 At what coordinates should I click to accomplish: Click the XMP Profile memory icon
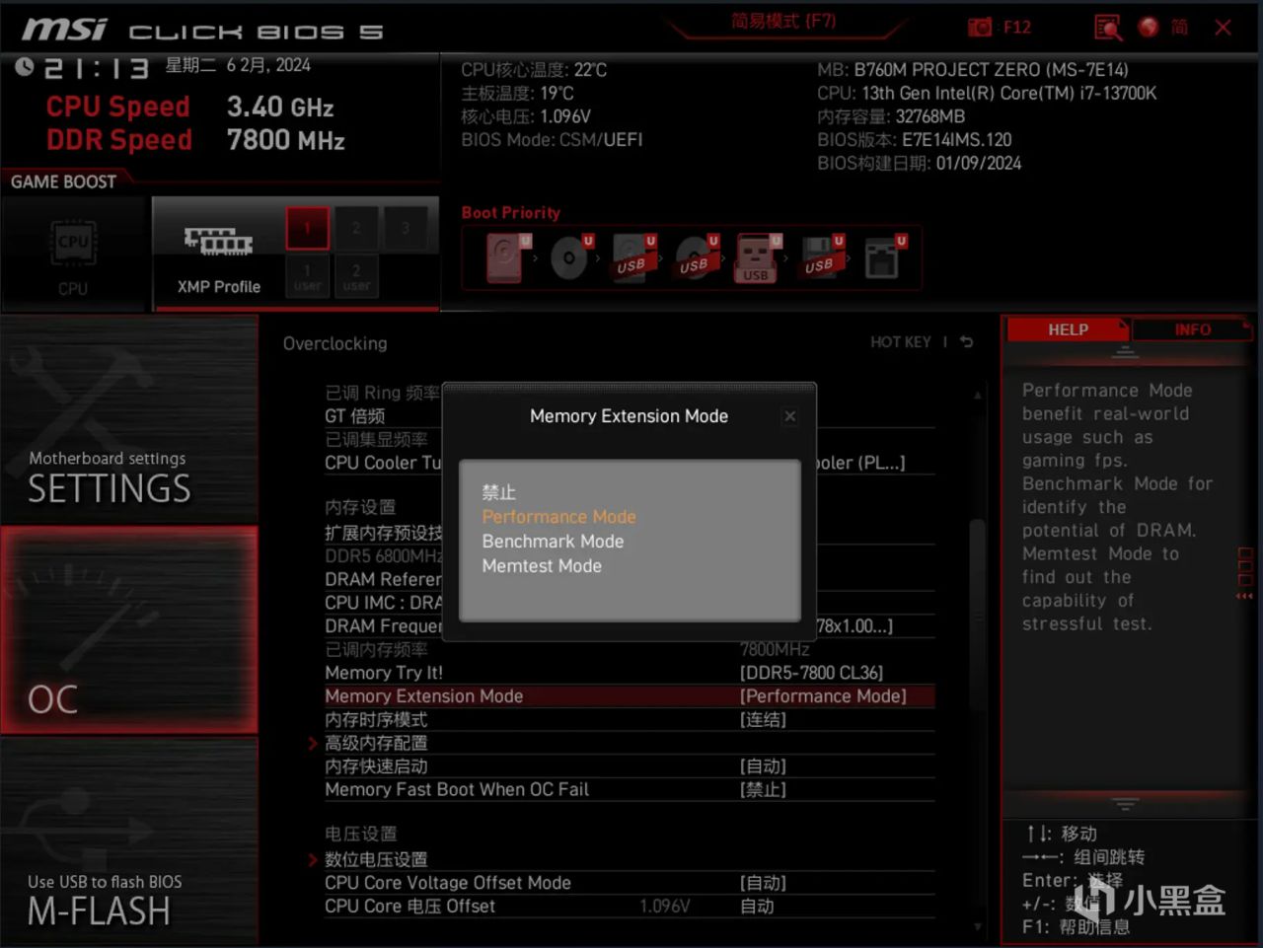click(x=218, y=240)
